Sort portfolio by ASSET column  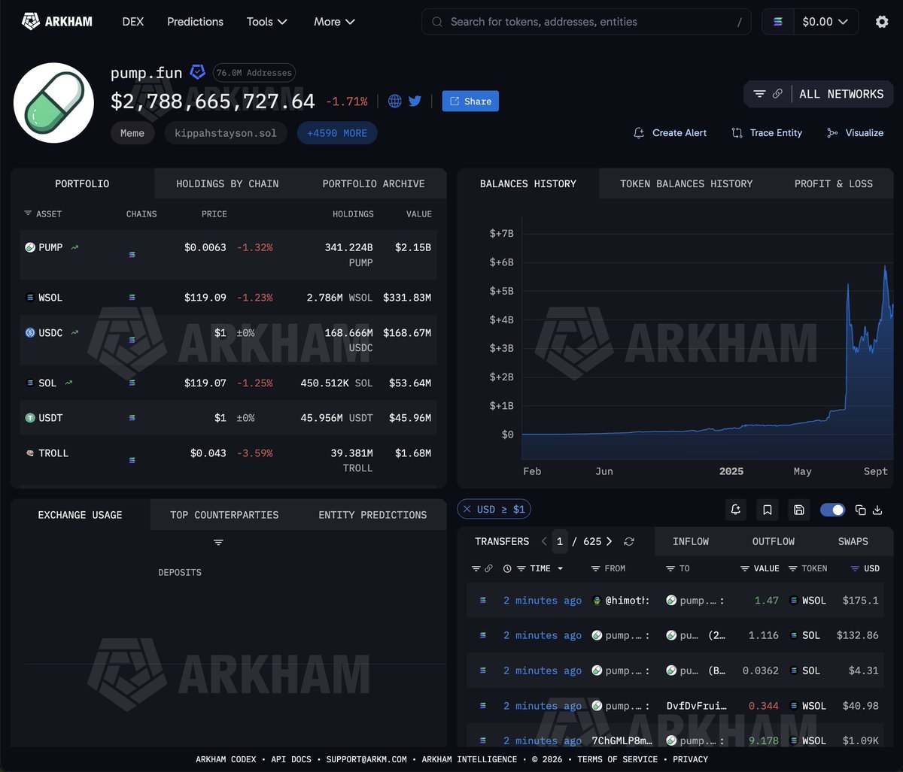(43, 214)
